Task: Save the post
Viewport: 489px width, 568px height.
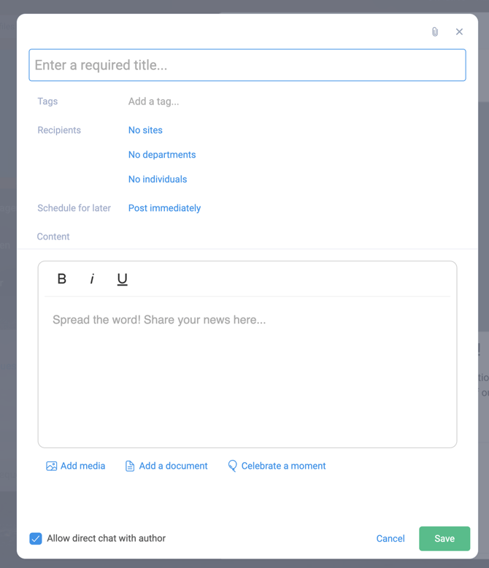Action: click(x=444, y=539)
